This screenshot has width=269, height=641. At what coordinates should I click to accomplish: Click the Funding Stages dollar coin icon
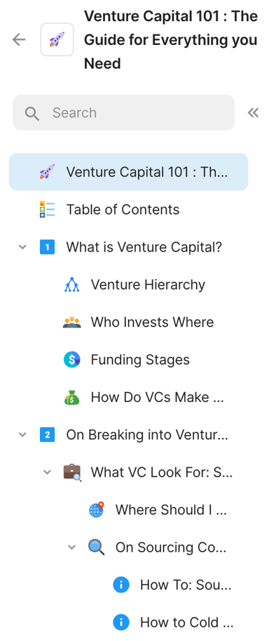pyautogui.click(x=71, y=360)
